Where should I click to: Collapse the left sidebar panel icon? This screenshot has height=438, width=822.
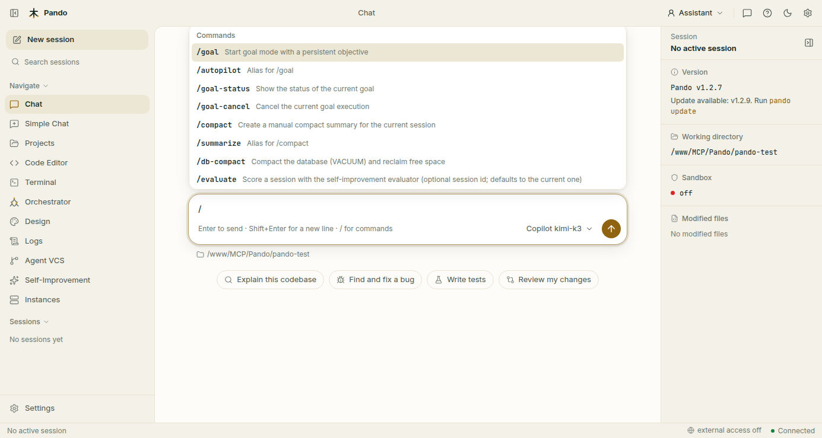(14, 13)
